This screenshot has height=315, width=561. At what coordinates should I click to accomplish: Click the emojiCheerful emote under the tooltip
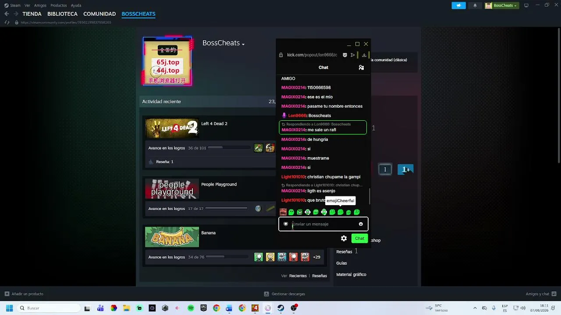coord(340,212)
